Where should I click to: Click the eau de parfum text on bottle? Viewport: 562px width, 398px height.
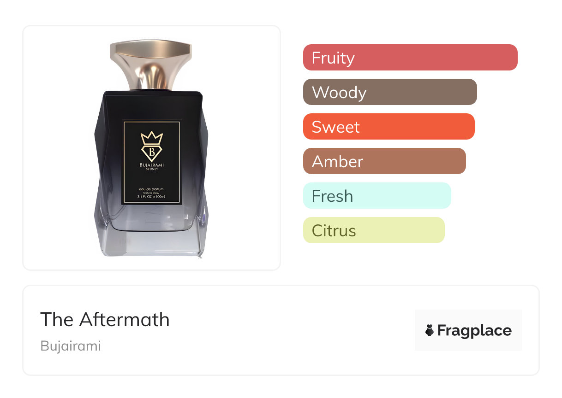click(151, 190)
